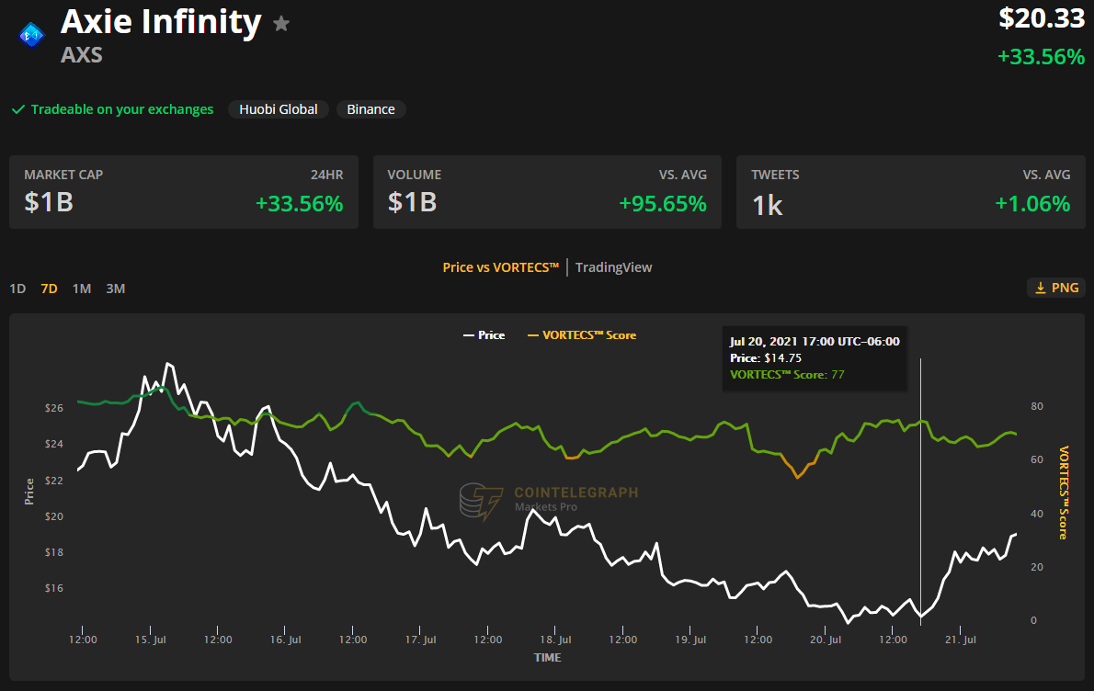Screen dimensions: 1094x691
Task: Toggle VORTECS™ Score series in legend
Action: pyautogui.click(x=581, y=335)
